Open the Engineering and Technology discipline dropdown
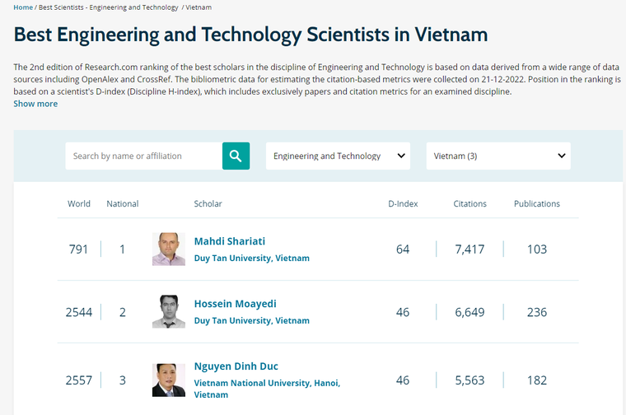Viewport: 626px width, 415px height. (x=338, y=156)
